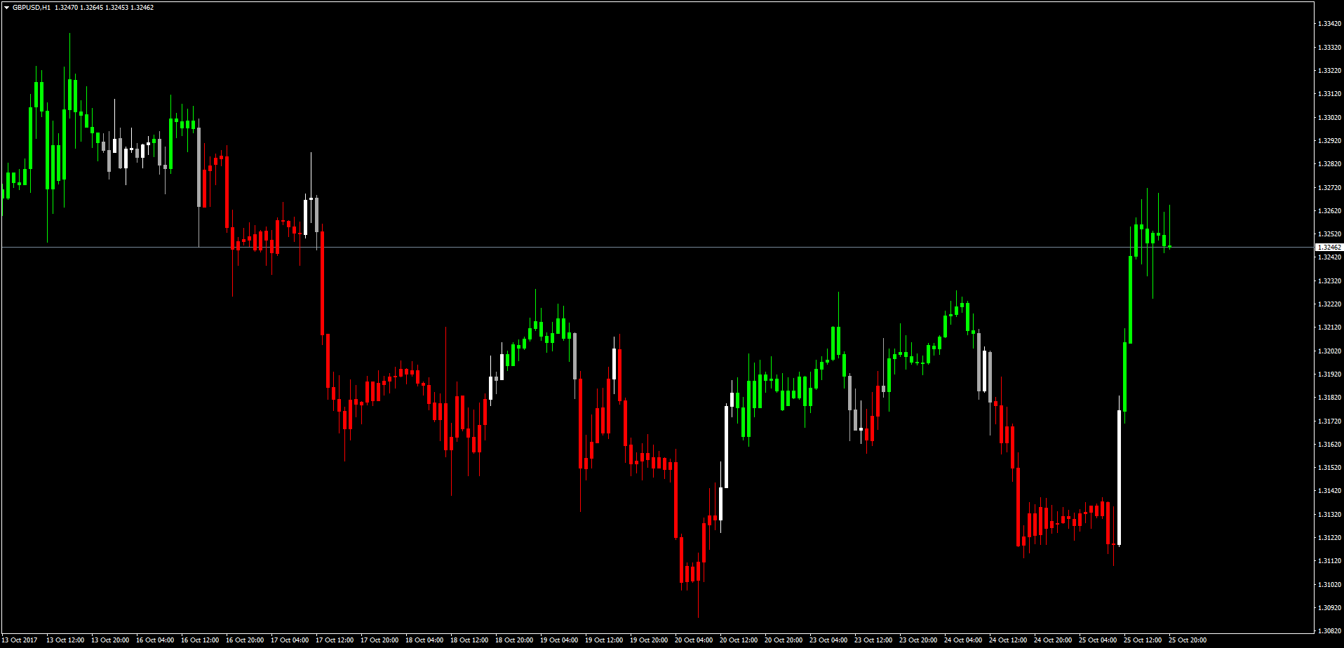Click the 1.31520 price axis label
Viewport: 1344px width, 648px height.
tap(1329, 468)
